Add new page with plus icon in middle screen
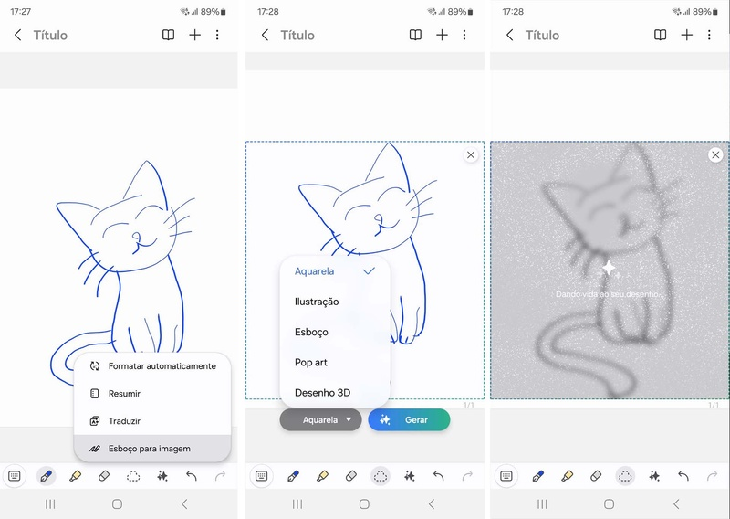The width and height of the screenshot is (730, 519). tap(442, 35)
